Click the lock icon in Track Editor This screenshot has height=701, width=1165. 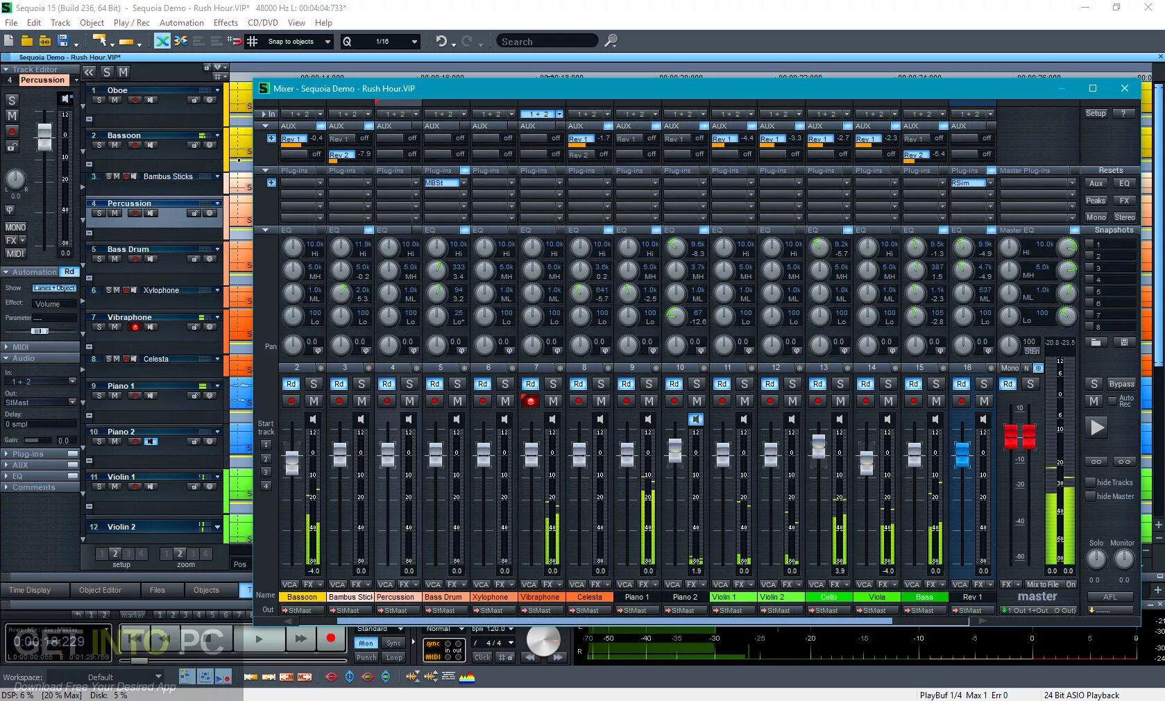12,146
